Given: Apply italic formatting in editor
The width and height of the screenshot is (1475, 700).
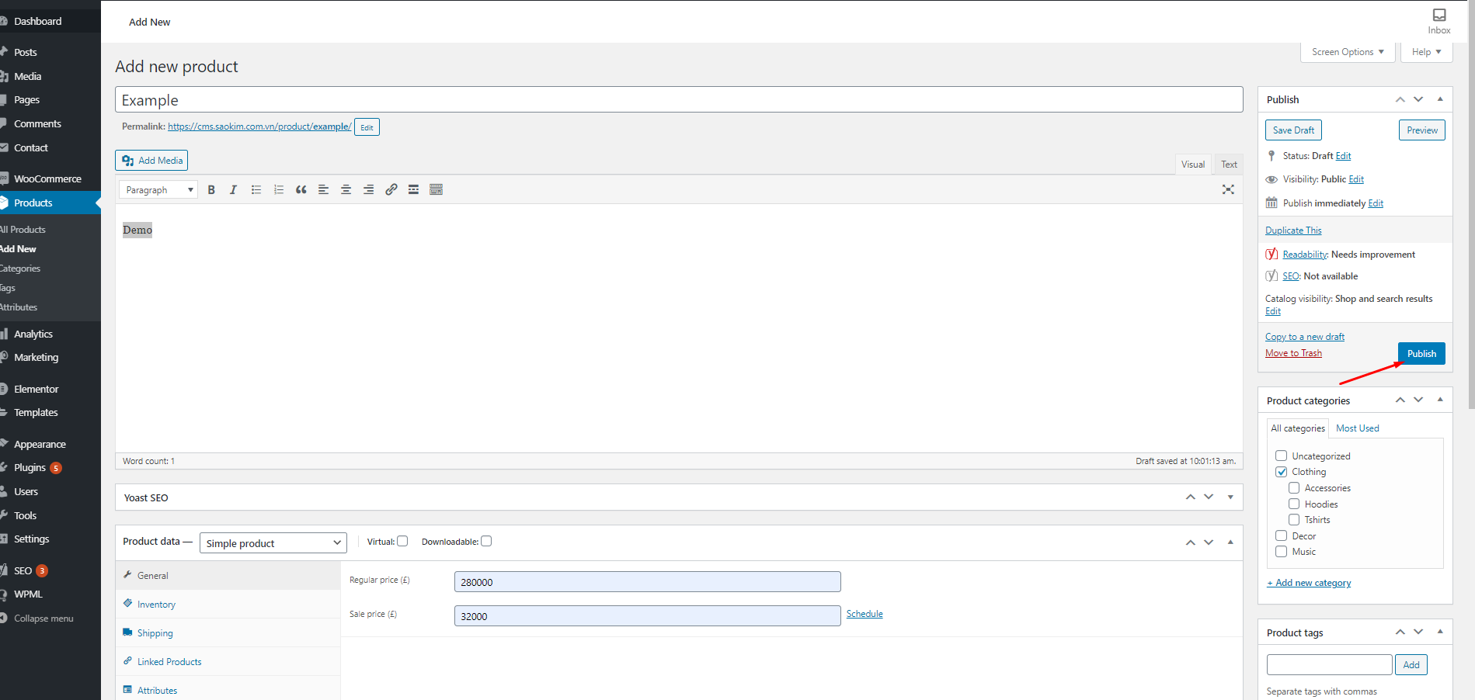Looking at the screenshot, I should [233, 190].
